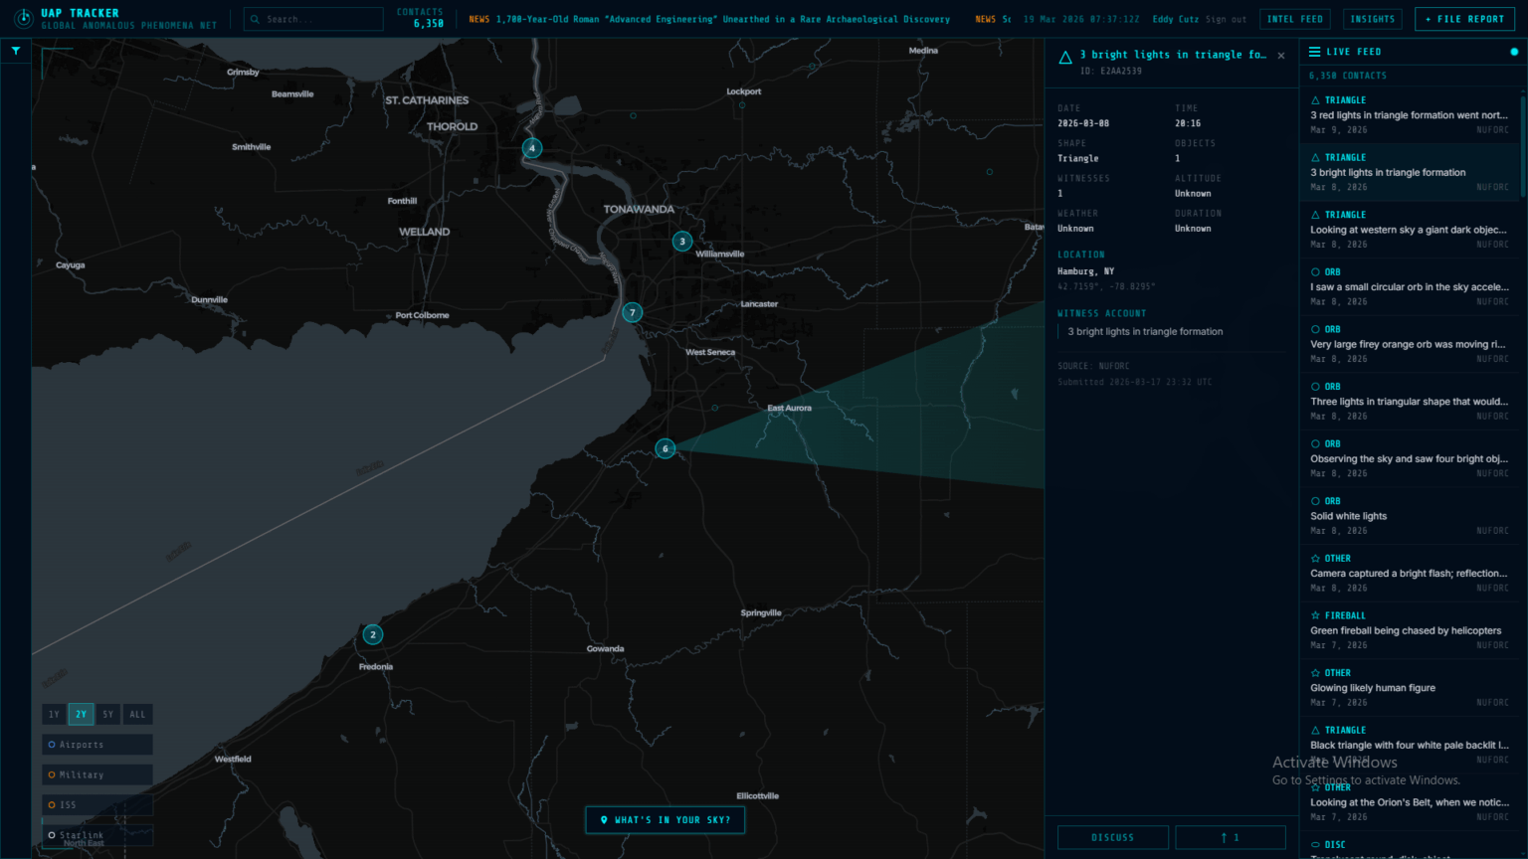1528x859 pixels.
Task: Click the DISCUSS button
Action: tap(1112, 836)
